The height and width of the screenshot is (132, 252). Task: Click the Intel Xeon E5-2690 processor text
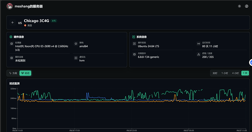(x=42, y=48)
